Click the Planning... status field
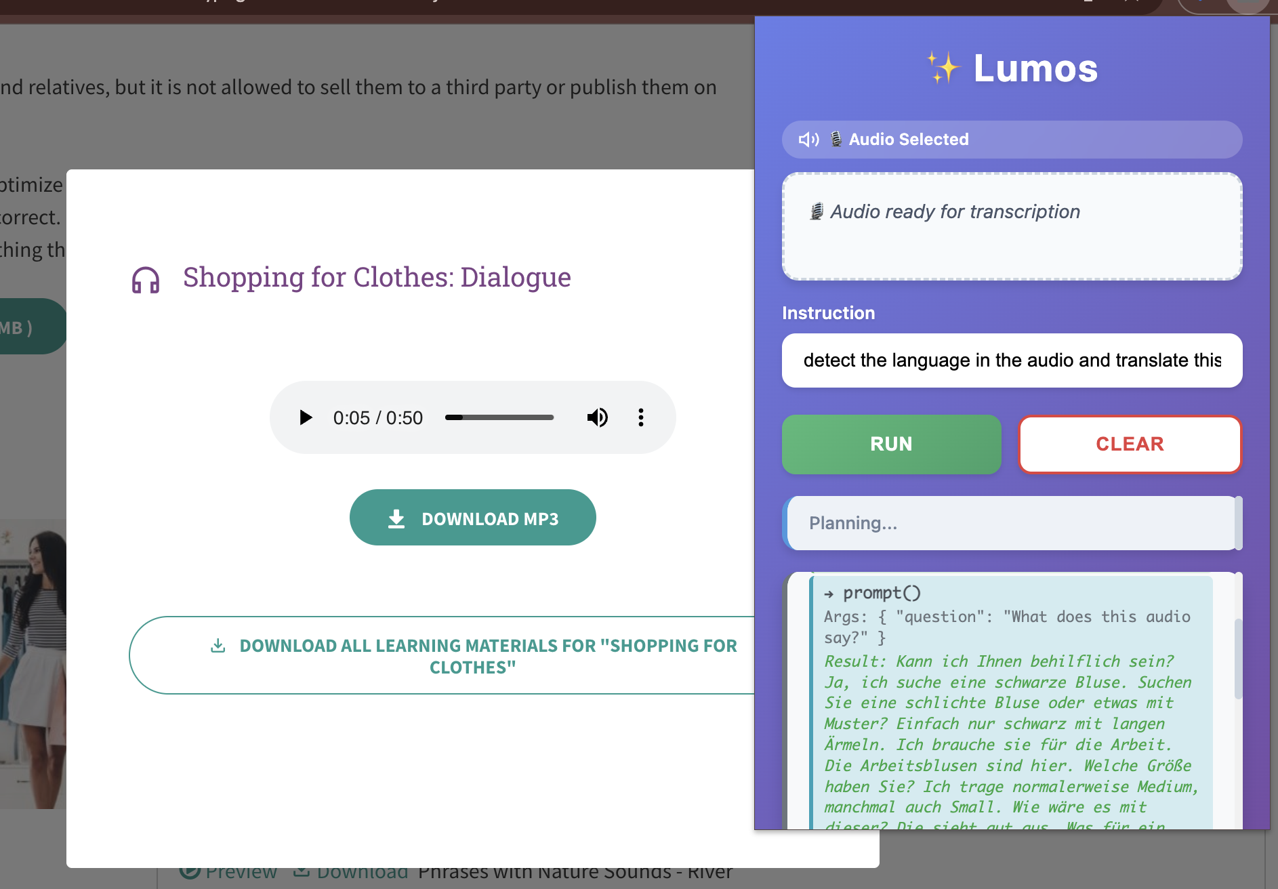 pyautogui.click(x=1012, y=523)
